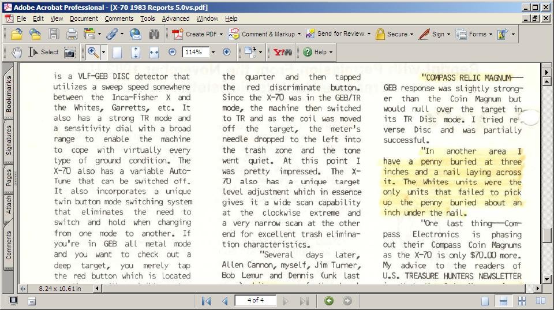
Task: Expand the Secure dropdown arrow
Action: click(x=411, y=34)
